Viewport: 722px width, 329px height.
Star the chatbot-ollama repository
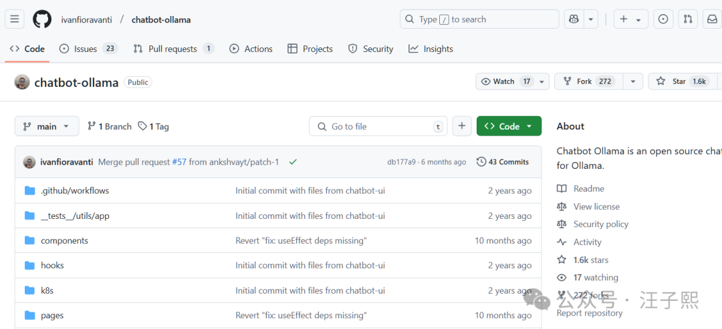679,81
